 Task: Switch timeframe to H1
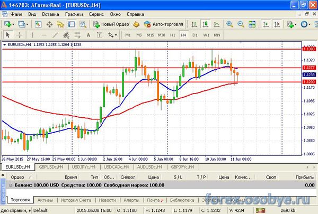173,35
